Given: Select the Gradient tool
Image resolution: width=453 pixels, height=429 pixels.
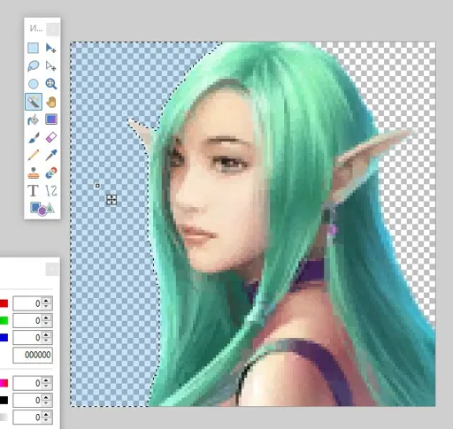Looking at the screenshot, I should click(x=51, y=119).
